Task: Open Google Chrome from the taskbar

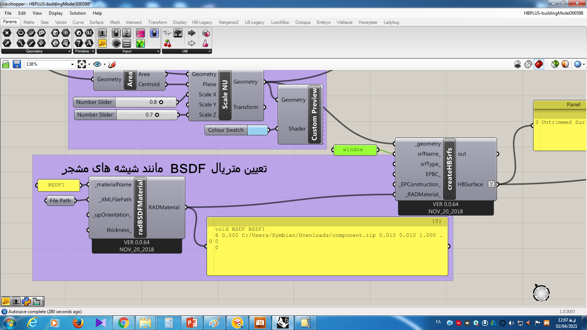Action: pos(124,323)
